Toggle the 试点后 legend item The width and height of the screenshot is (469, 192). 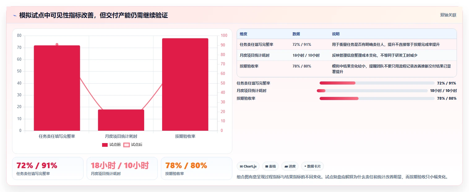[133, 145]
